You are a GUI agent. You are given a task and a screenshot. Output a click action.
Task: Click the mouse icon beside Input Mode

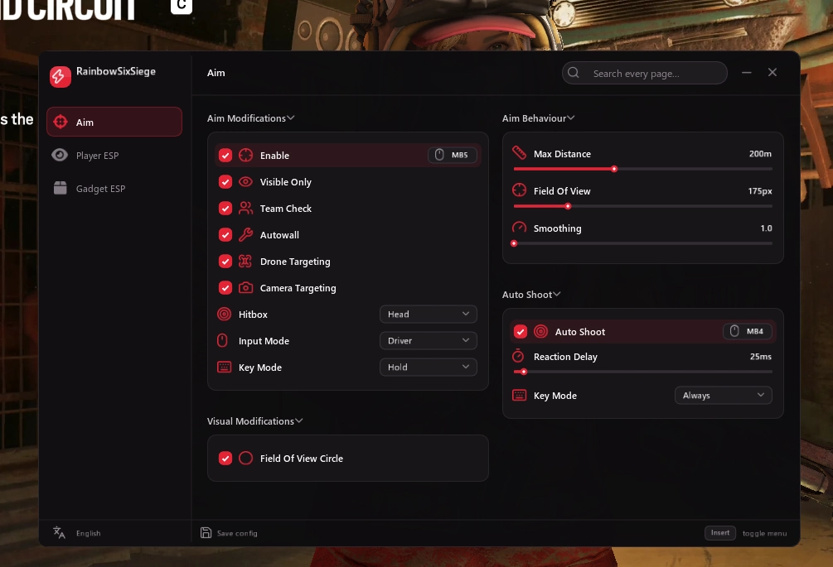(x=223, y=340)
